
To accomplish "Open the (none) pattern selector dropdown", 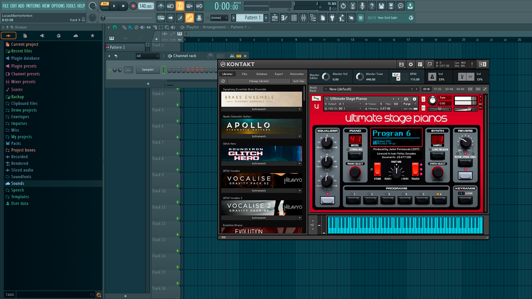I will point(218,18).
